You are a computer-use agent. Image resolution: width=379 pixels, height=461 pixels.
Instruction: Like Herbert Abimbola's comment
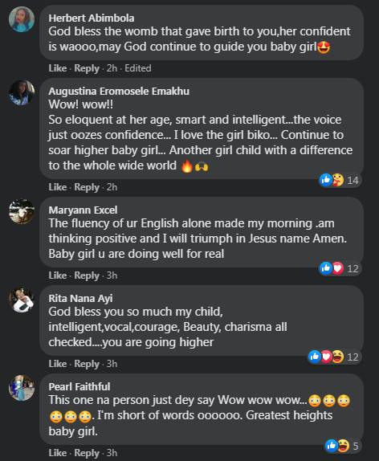tap(58, 68)
